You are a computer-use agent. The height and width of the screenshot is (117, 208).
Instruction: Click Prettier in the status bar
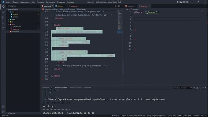pos(196,116)
